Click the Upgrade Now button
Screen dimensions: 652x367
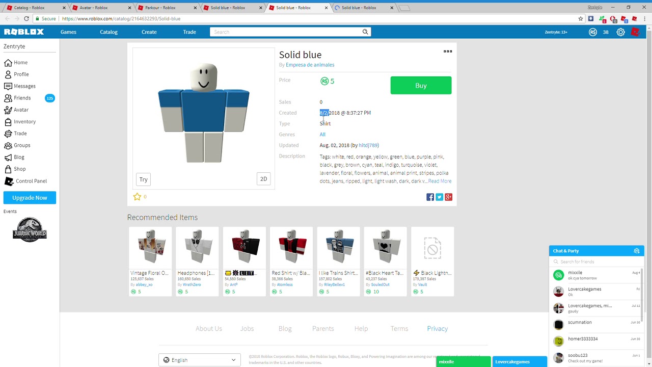coord(30,198)
